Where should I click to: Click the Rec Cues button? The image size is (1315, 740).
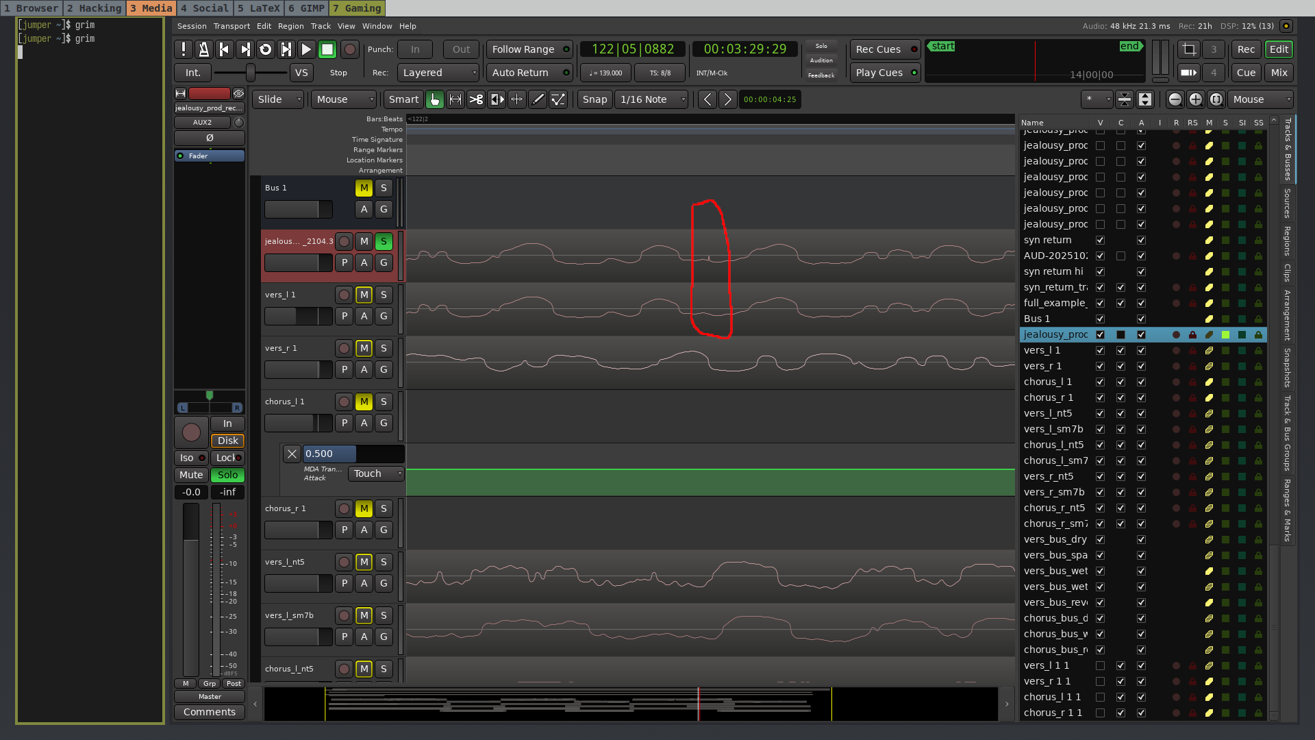879,49
